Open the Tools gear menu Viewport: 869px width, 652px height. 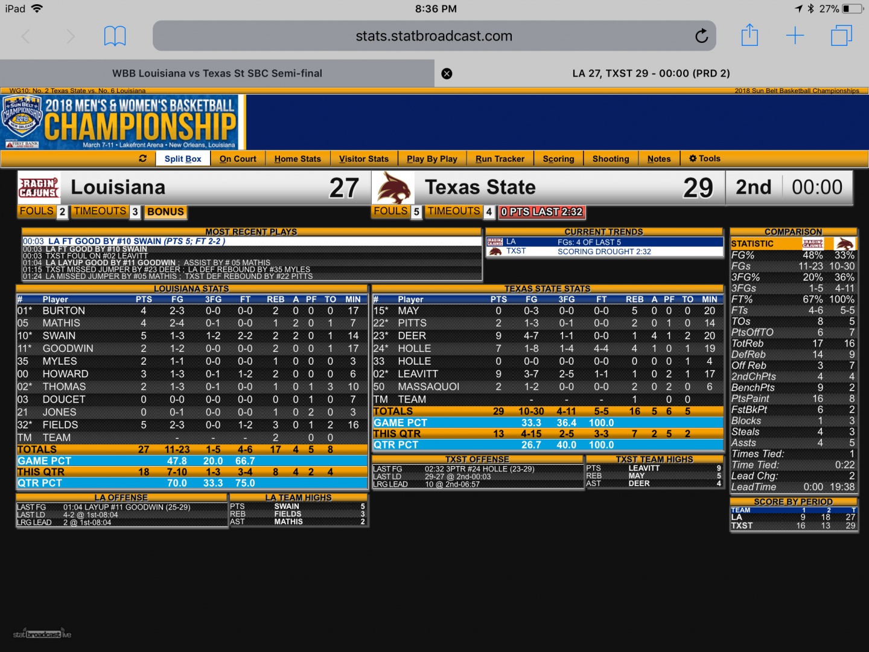tap(704, 159)
